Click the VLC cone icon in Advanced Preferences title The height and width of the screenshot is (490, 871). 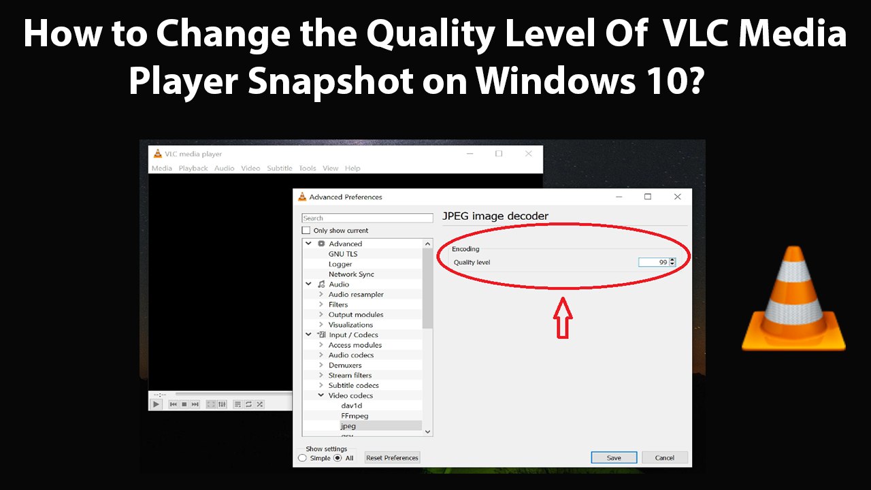point(303,197)
